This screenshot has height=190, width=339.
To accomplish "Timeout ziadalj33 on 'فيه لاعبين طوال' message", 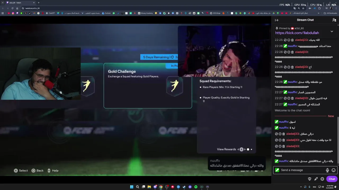I will (x=289, y=98).
